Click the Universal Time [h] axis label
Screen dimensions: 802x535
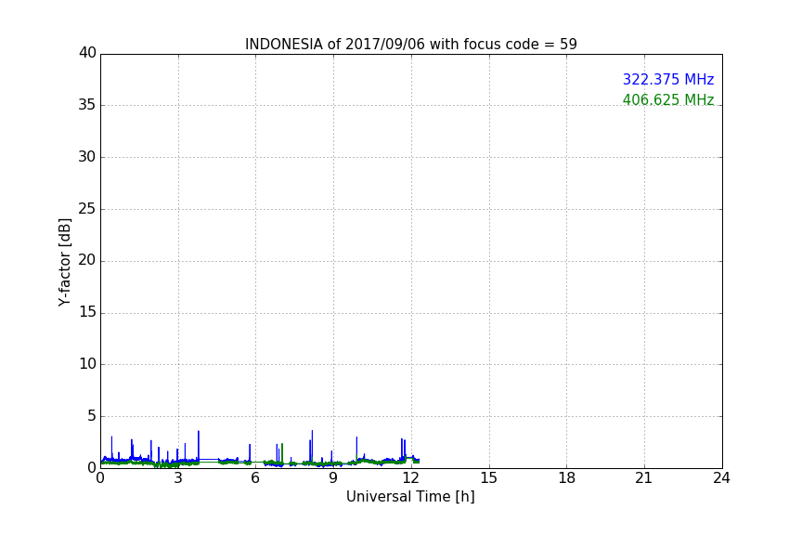[x=410, y=497]
